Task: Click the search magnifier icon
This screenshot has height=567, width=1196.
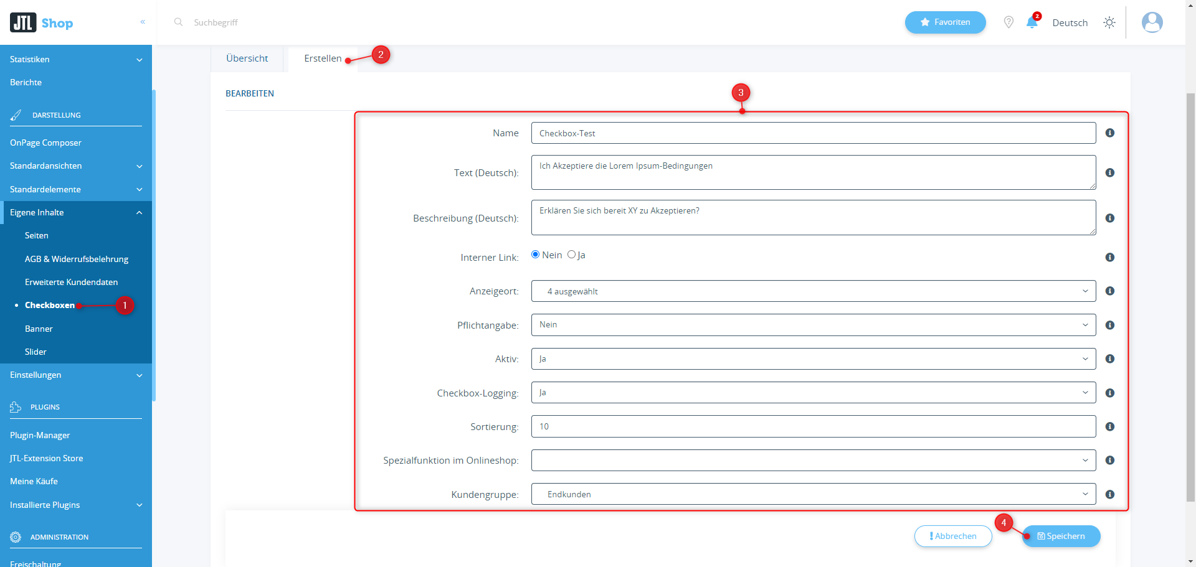Action: (178, 22)
